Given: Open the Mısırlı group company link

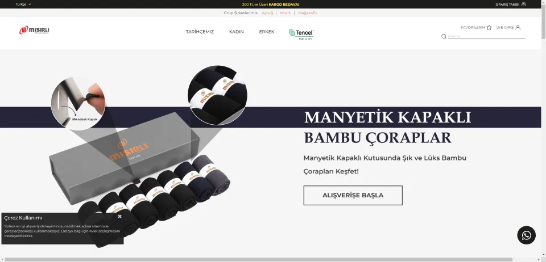Looking at the screenshot, I should pos(286,13).
